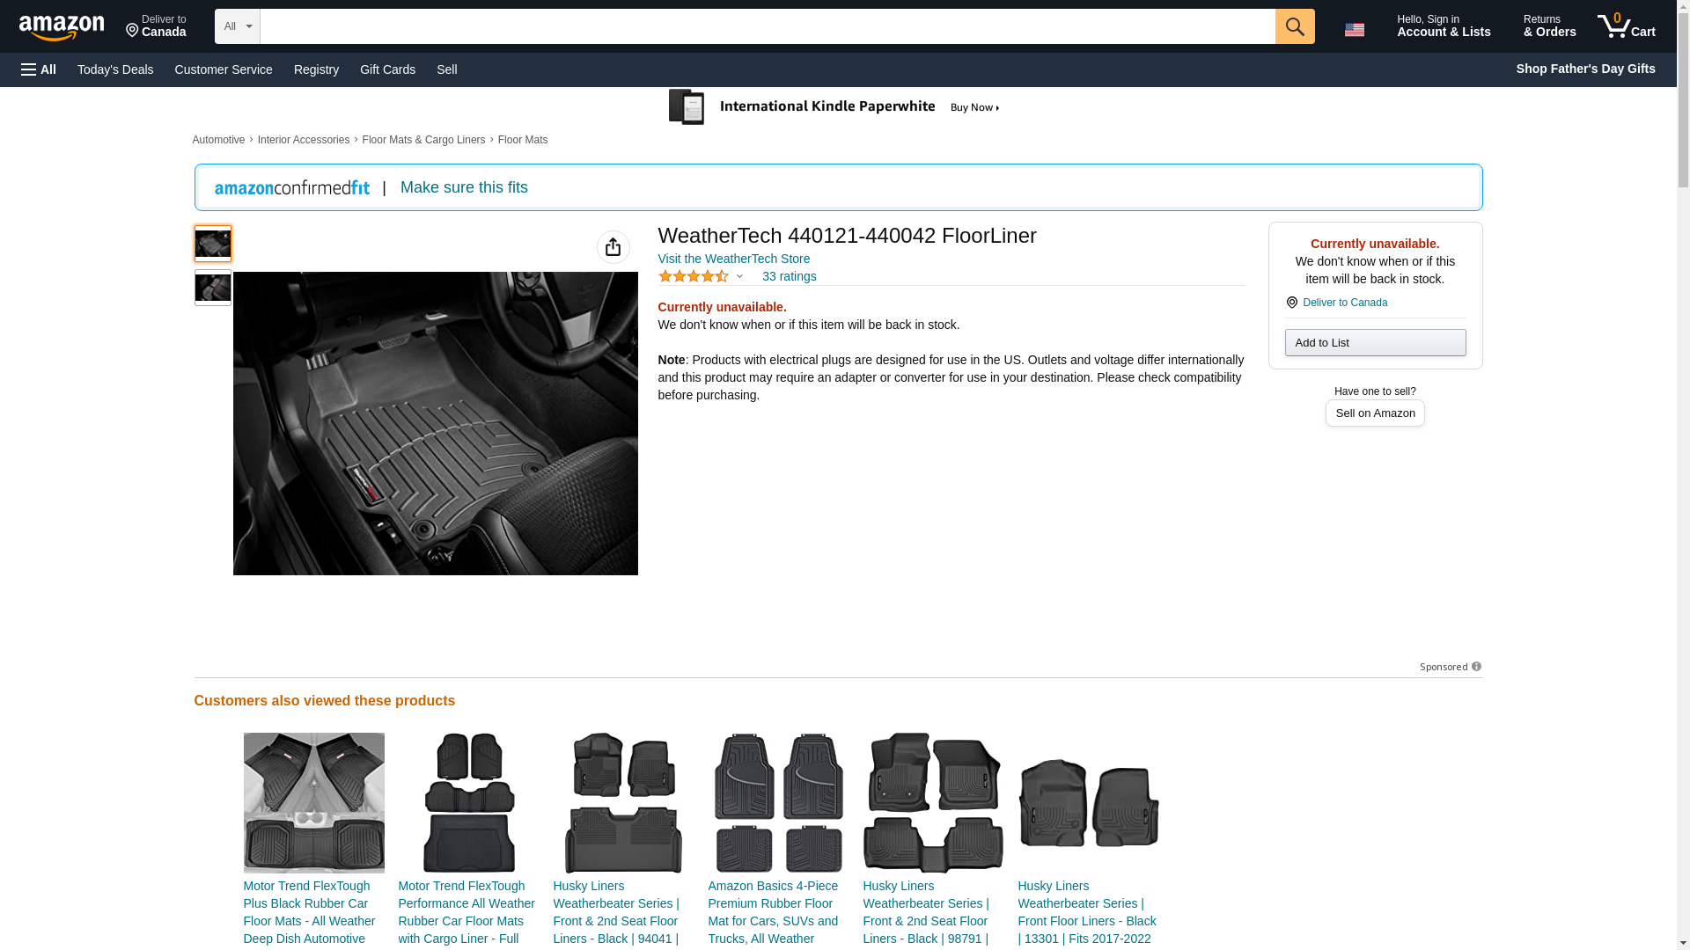The height and width of the screenshot is (950, 1690).
Task: Click the Amazon logo
Action: 62,27
